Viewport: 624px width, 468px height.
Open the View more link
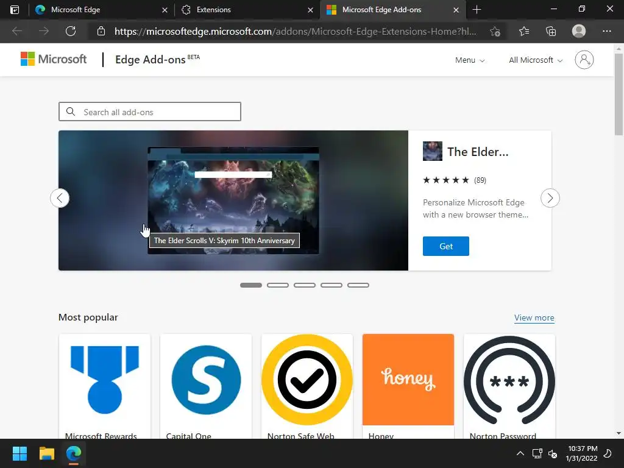pos(534,317)
